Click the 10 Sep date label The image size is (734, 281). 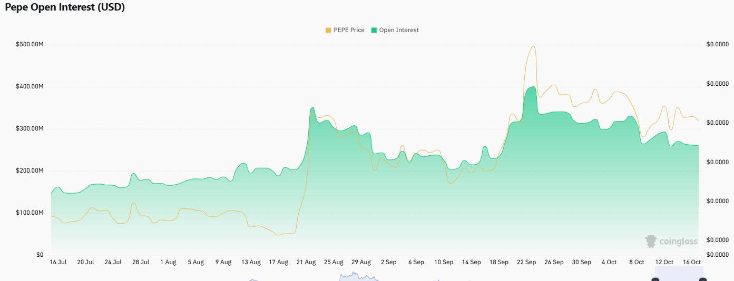[x=444, y=262]
